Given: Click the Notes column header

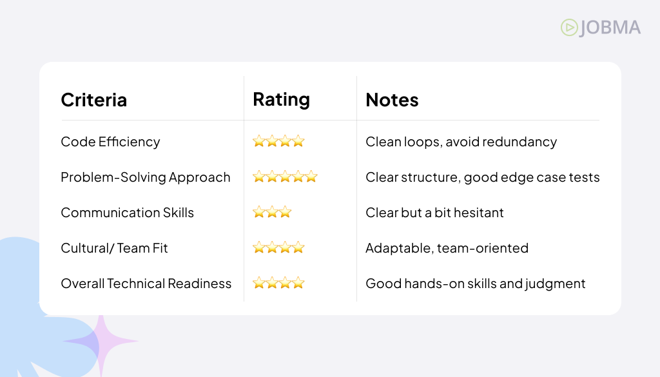Looking at the screenshot, I should (x=392, y=100).
